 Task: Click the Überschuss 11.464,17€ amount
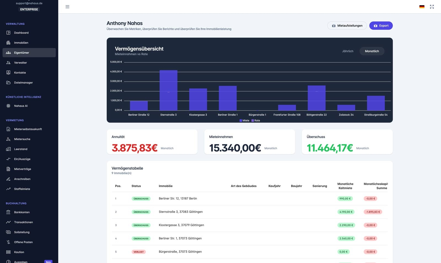(330, 148)
